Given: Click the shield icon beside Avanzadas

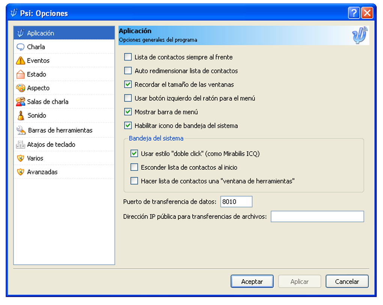Looking at the screenshot, I should pos(21,172).
